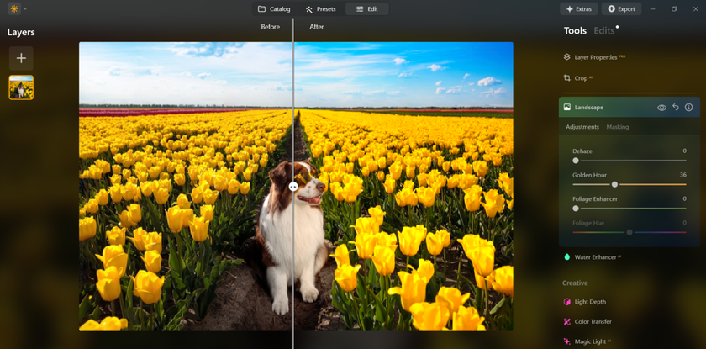This screenshot has width=706, height=349.
Task: Click the Color Transfer icon
Action: pyautogui.click(x=566, y=321)
